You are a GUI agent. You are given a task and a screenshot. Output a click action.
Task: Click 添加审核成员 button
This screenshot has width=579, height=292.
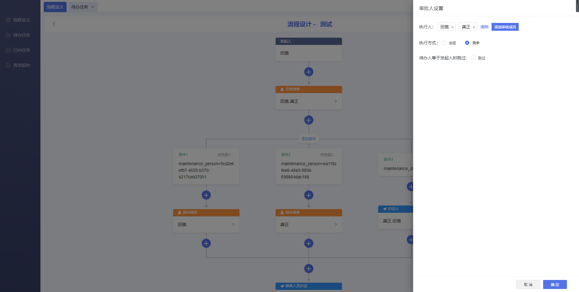coord(505,27)
